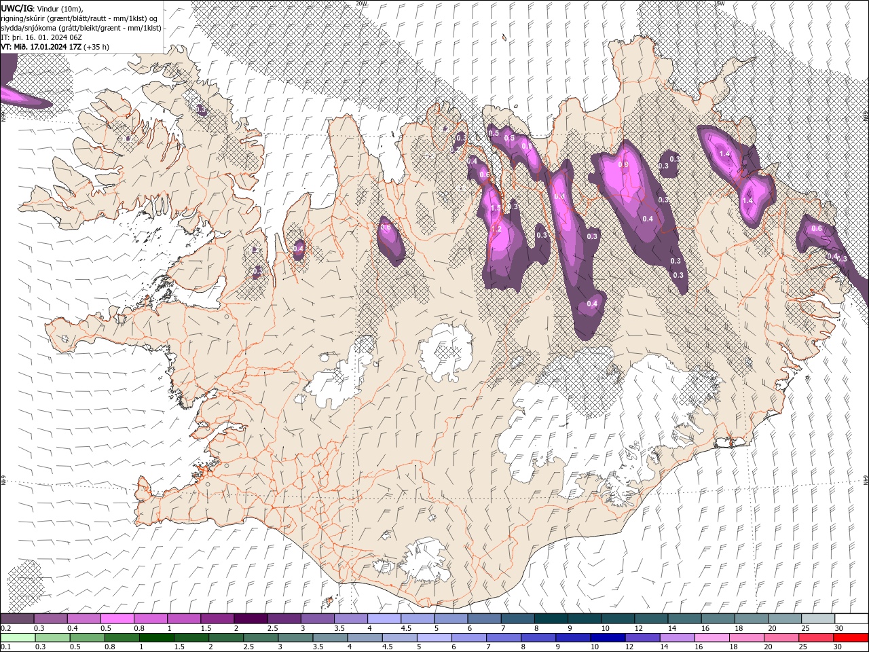
Task: Pick the deep blue 10–12 rain legend swatch
Action: click(608, 638)
